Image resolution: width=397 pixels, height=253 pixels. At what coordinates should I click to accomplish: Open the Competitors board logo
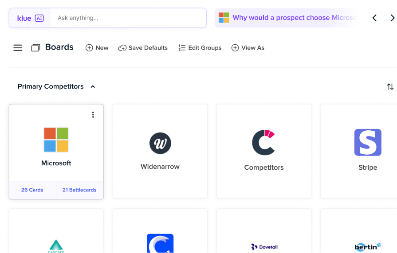tap(263, 143)
